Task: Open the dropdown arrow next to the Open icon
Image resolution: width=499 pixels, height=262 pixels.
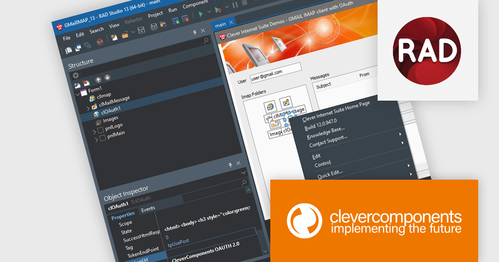Action: tap(133, 32)
